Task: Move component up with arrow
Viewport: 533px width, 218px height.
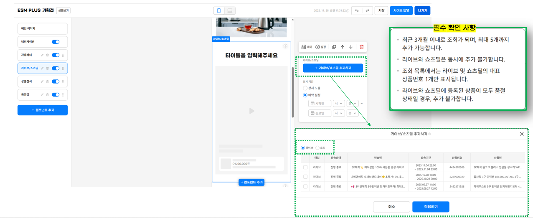Action: 343,47
